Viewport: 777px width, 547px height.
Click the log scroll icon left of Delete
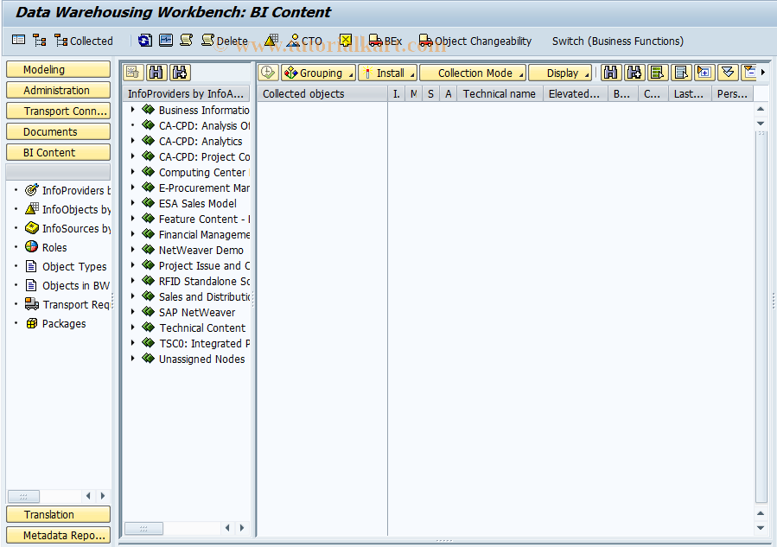(x=187, y=41)
